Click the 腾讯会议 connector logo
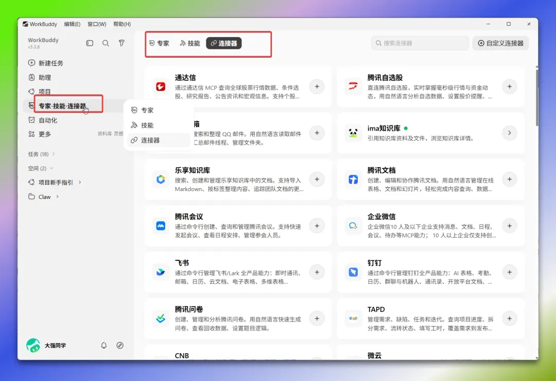Viewport: 556px width, 381px height. pyautogui.click(x=161, y=226)
